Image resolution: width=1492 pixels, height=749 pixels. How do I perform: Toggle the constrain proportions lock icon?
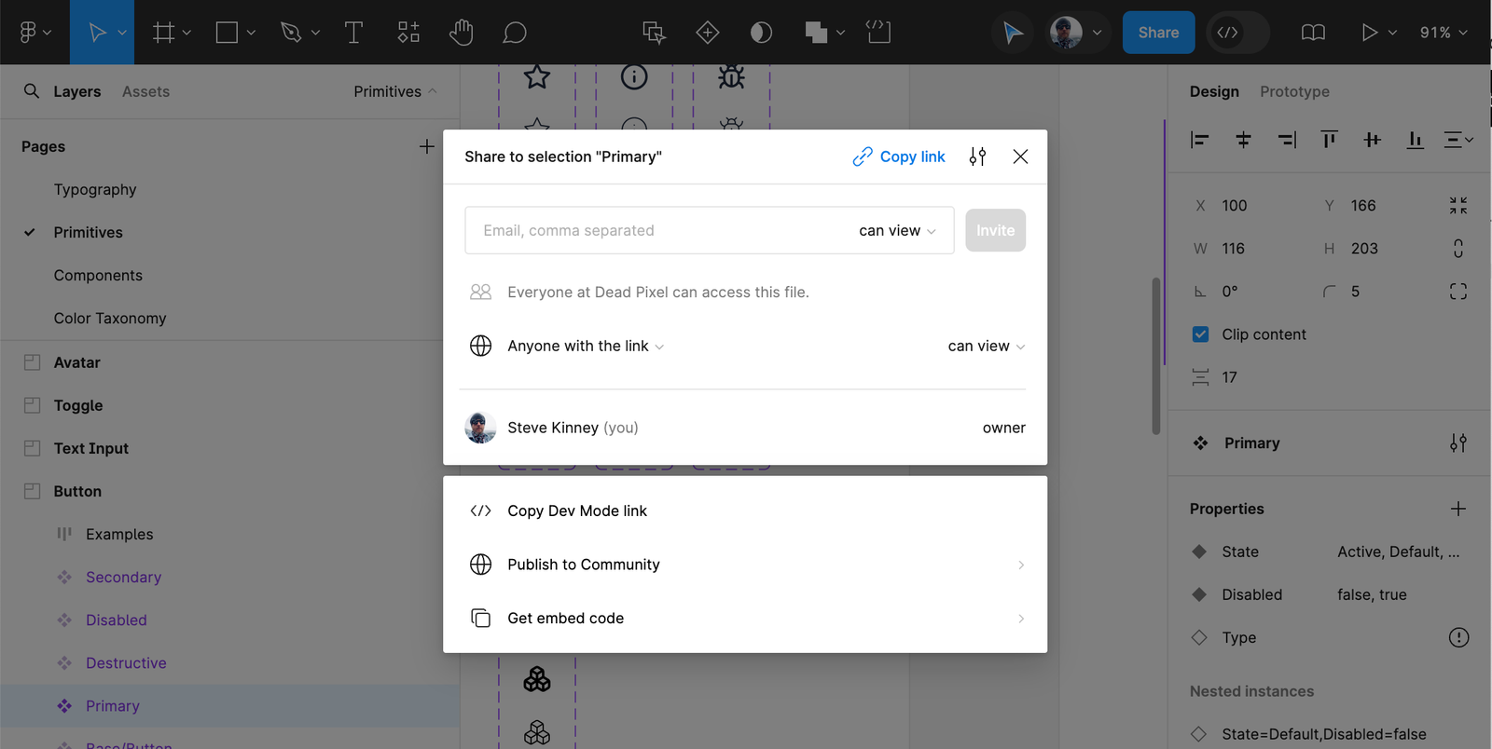[x=1458, y=249]
